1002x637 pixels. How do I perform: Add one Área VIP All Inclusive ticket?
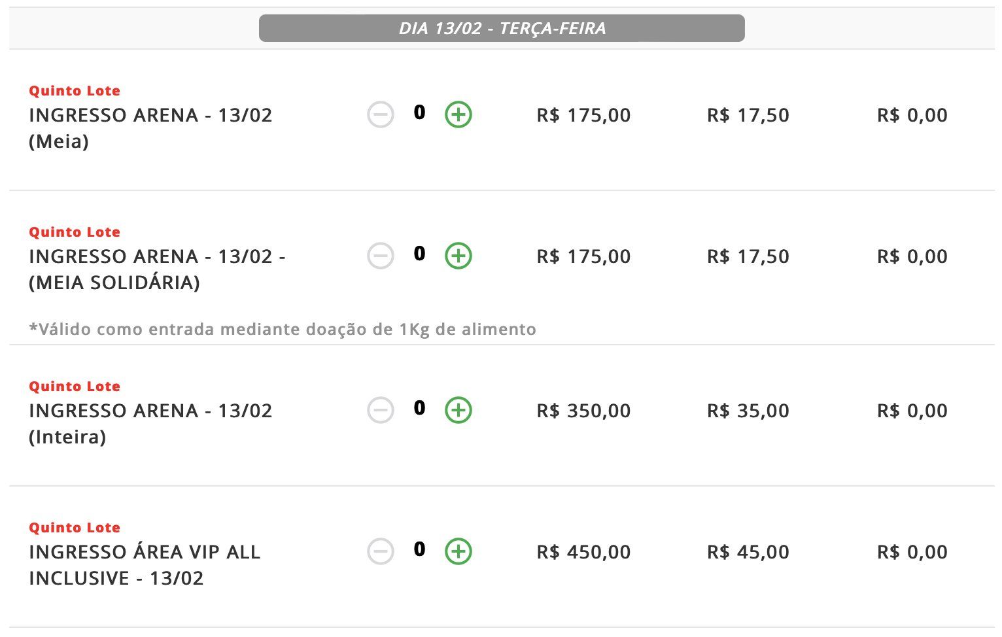pyautogui.click(x=458, y=552)
